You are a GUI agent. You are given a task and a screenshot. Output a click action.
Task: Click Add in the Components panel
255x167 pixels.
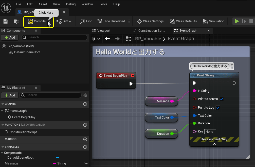(10, 37)
